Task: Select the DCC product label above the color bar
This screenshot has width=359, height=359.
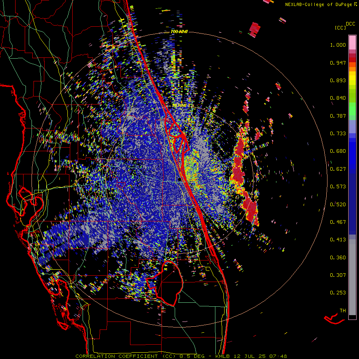Action: (x=351, y=24)
